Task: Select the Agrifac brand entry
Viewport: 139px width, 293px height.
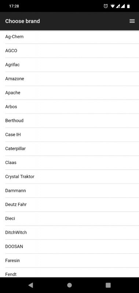Action: click(x=69, y=65)
